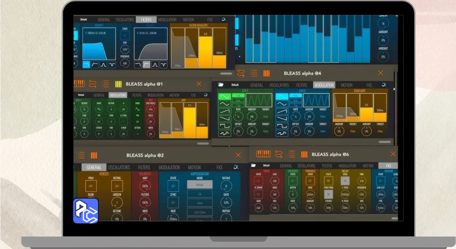Screen dimensions: 456x249
Task: Click Filter 1 response curve display
Action: 99,44
